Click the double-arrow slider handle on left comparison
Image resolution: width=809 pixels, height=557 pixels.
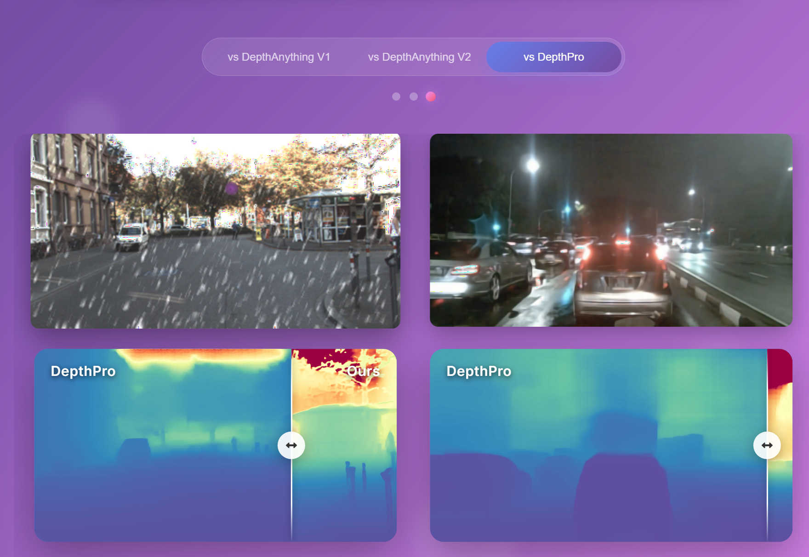coord(291,445)
